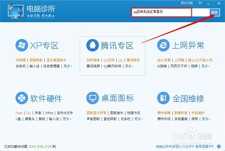Select the 图标显示异常 link

[96, 113]
